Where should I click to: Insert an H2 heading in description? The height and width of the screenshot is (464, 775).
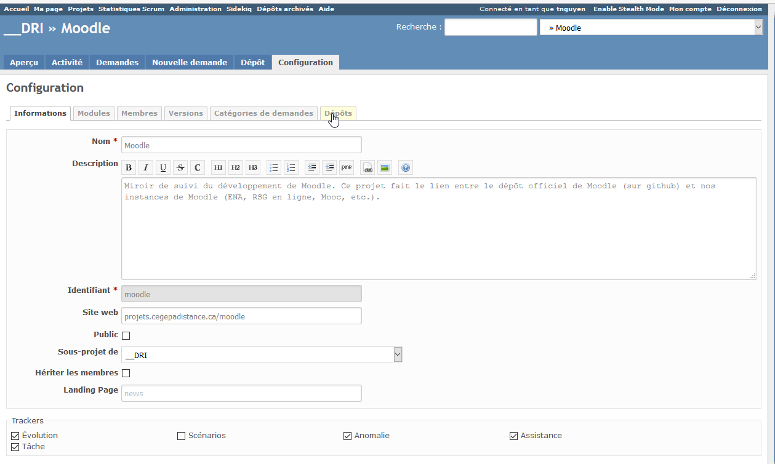pyautogui.click(x=236, y=167)
